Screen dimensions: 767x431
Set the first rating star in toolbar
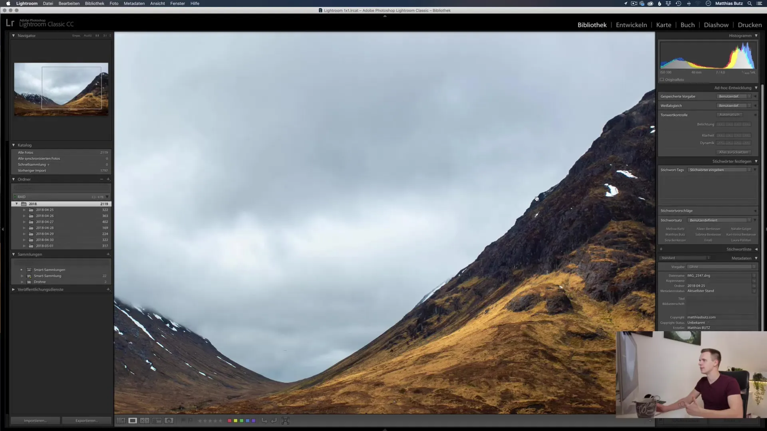click(200, 421)
